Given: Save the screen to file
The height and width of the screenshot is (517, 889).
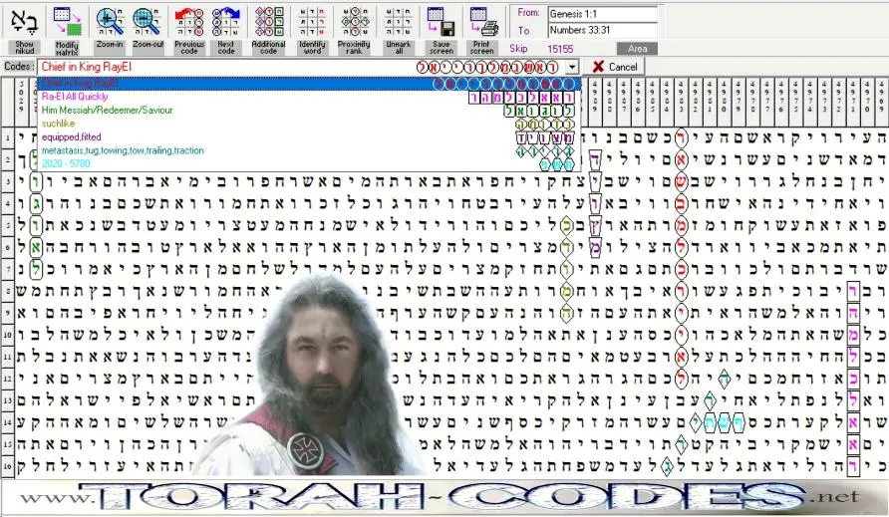Looking at the screenshot, I should pyautogui.click(x=442, y=30).
